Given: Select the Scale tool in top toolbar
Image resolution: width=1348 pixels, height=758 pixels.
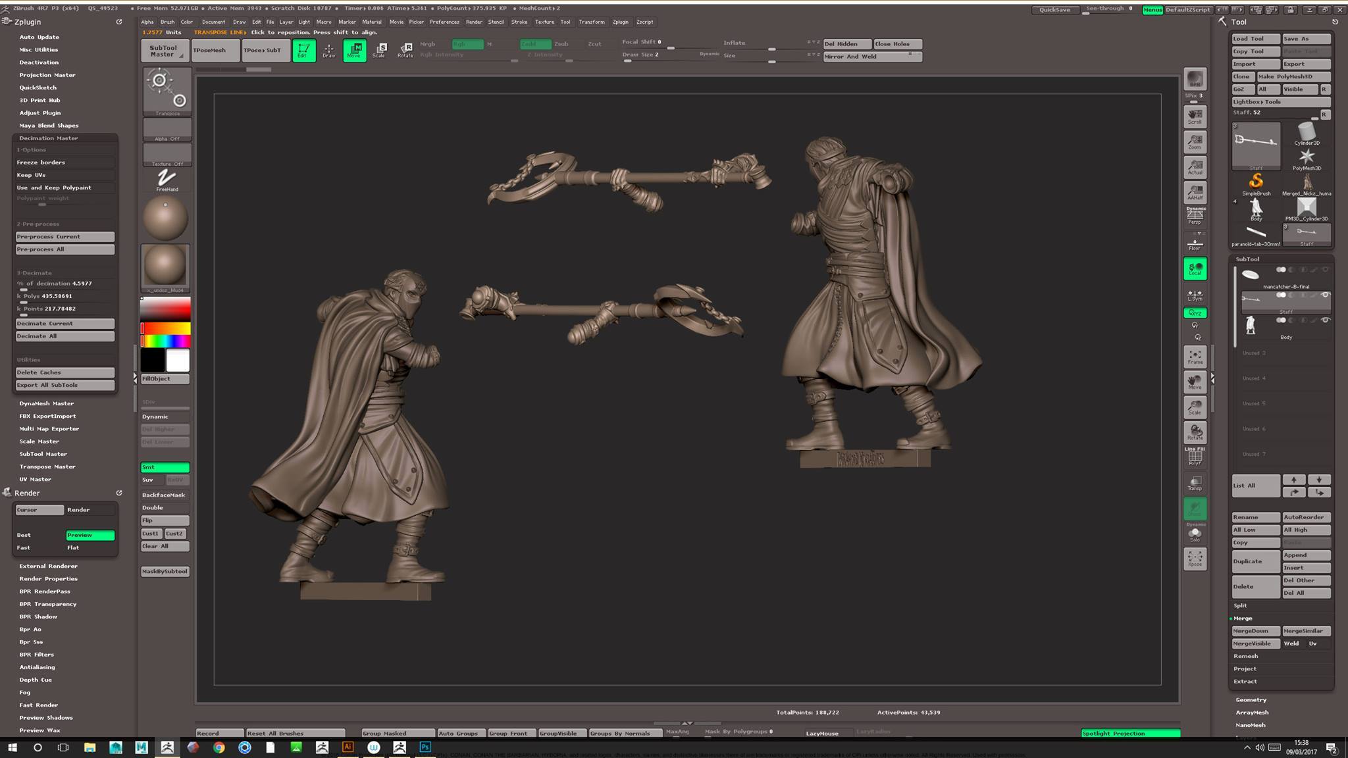Looking at the screenshot, I should click(379, 50).
